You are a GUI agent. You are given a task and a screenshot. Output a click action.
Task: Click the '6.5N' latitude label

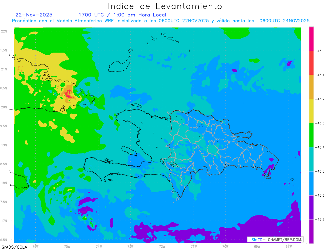(4, 240)
